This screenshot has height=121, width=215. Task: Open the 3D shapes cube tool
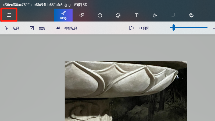[x=100, y=15]
